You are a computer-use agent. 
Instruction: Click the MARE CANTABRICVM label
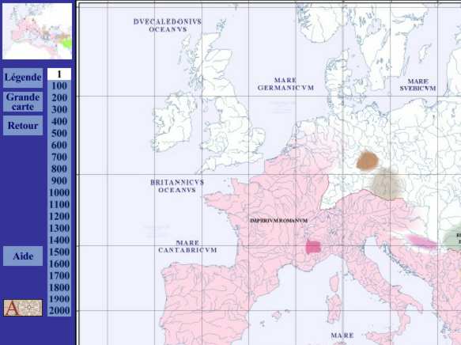[187, 246]
